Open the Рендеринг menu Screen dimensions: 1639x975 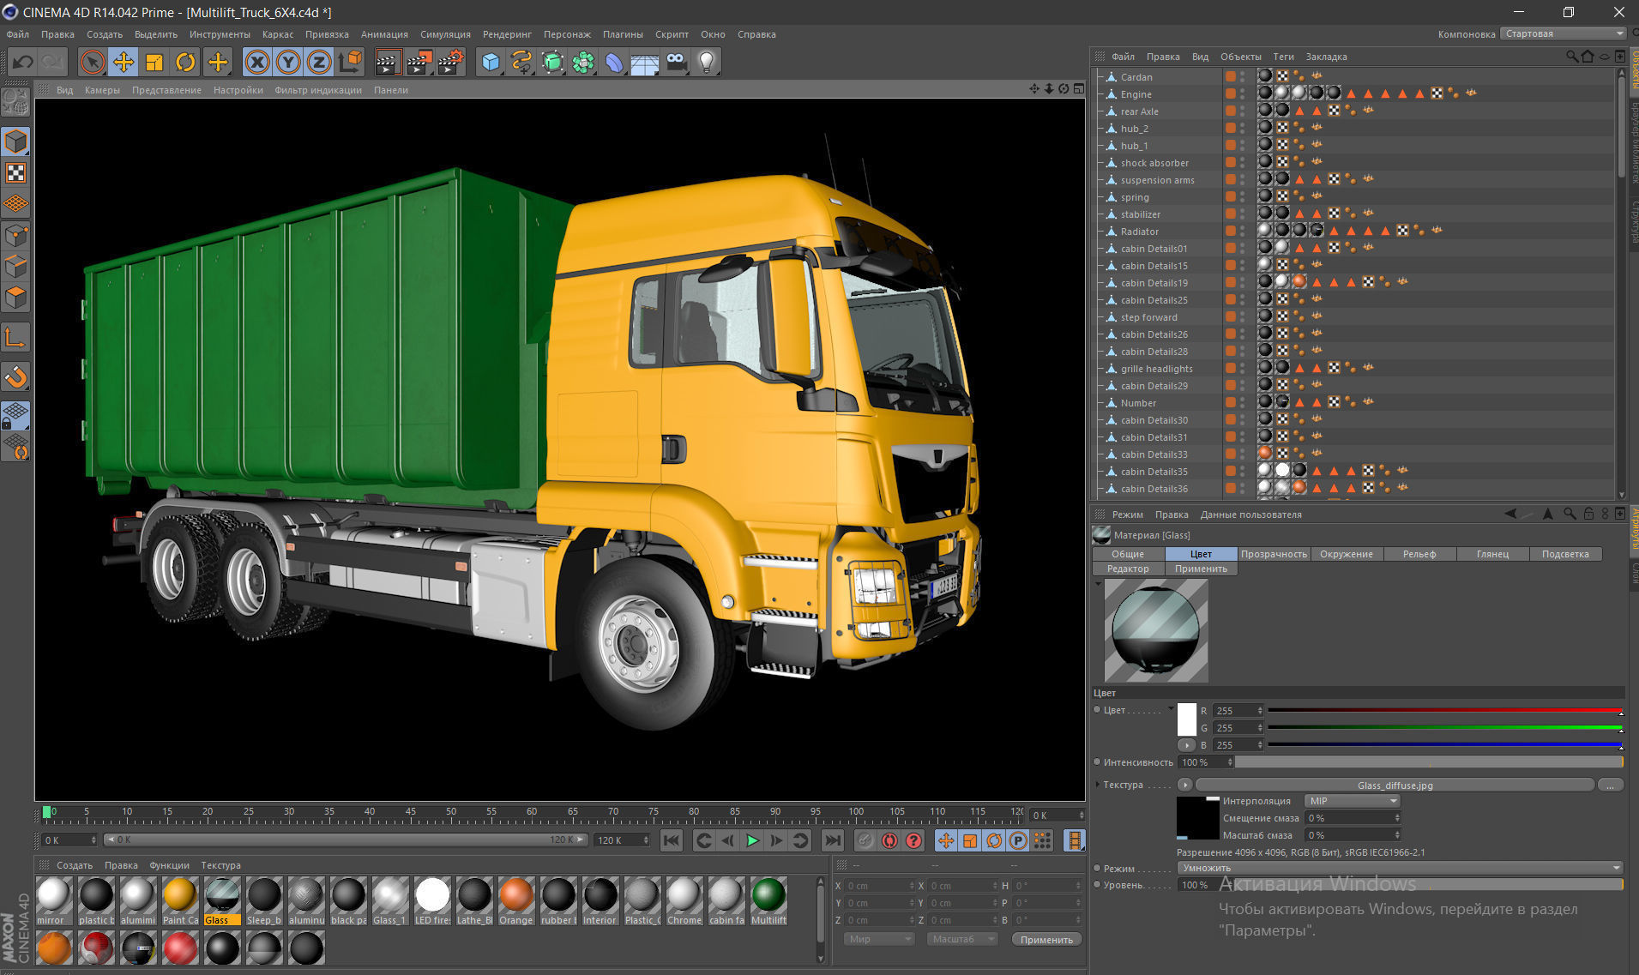(507, 34)
